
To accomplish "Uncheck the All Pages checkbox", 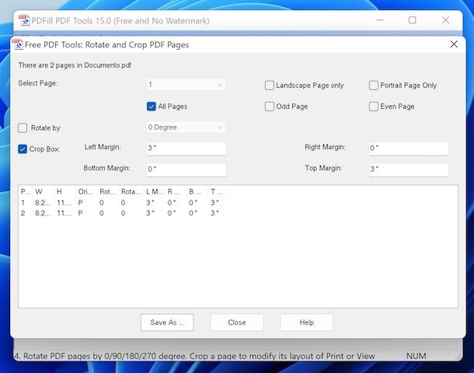I will 152,106.
